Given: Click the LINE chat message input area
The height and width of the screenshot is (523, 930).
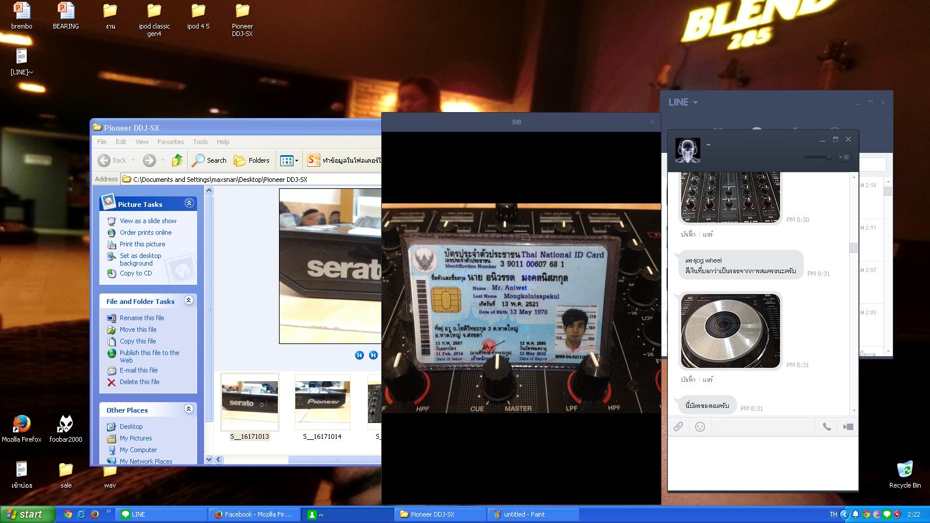Looking at the screenshot, I should (x=763, y=463).
